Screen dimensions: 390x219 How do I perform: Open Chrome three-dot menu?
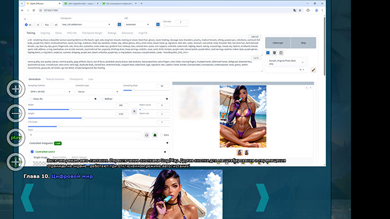pyautogui.click(x=322, y=10)
